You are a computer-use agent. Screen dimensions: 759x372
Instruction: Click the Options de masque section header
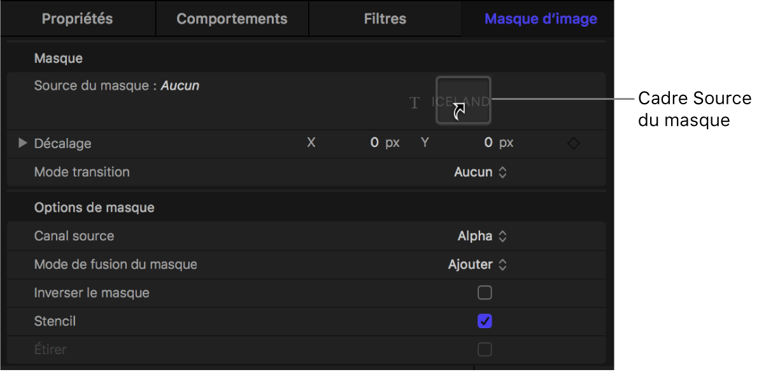(x=94, y=207)
